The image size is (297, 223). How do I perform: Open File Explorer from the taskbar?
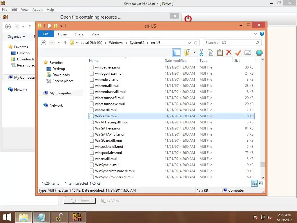tap(23, 217)
